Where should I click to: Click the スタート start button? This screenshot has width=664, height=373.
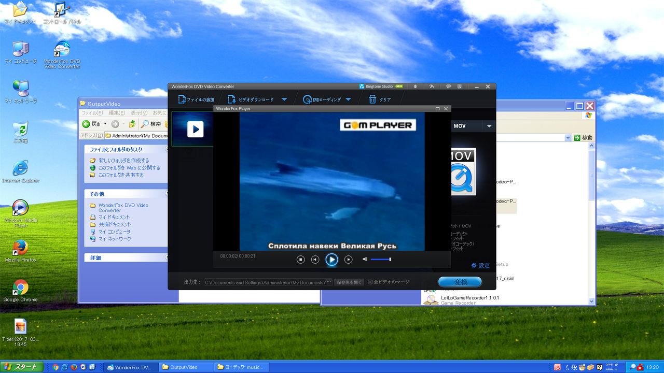21,367
